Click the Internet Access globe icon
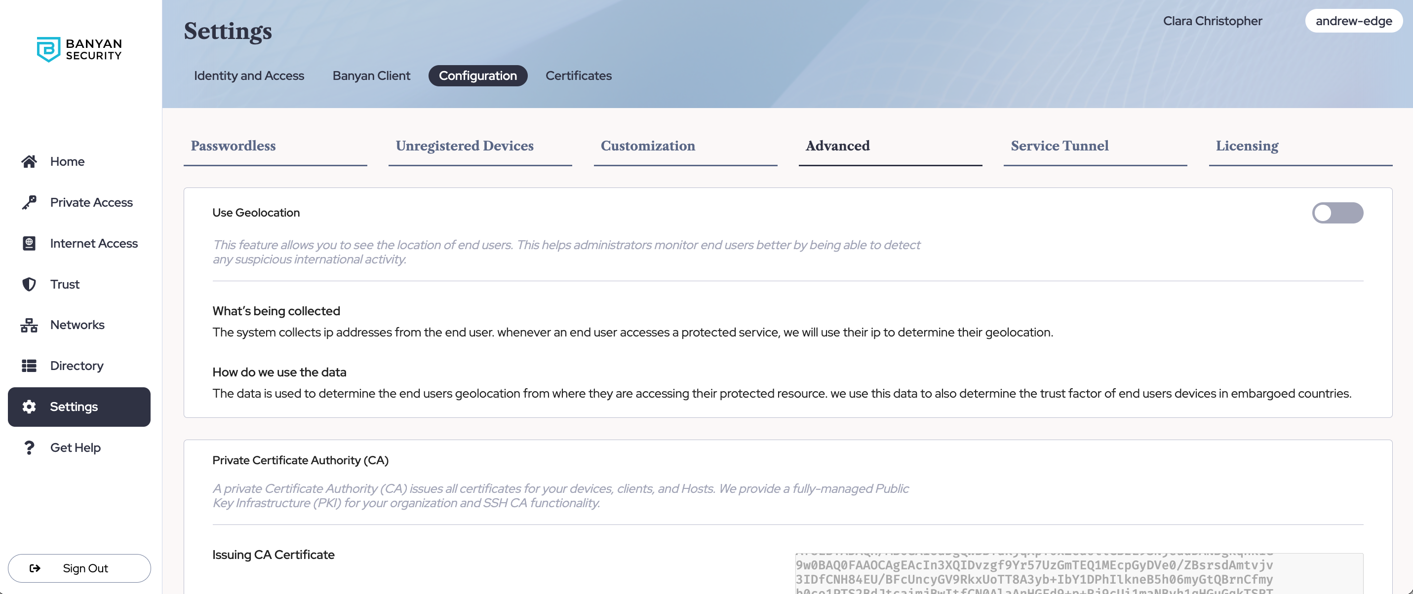1413x594 pixels. [x=29, y=243]
